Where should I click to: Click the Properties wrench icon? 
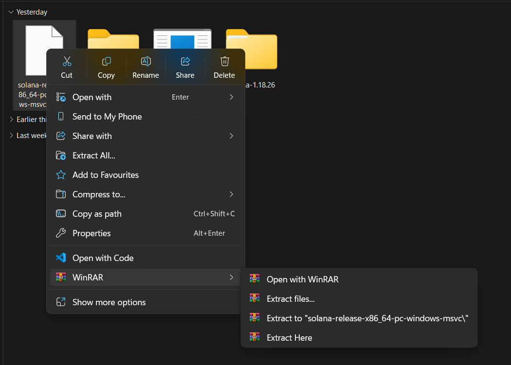point(61,233)
